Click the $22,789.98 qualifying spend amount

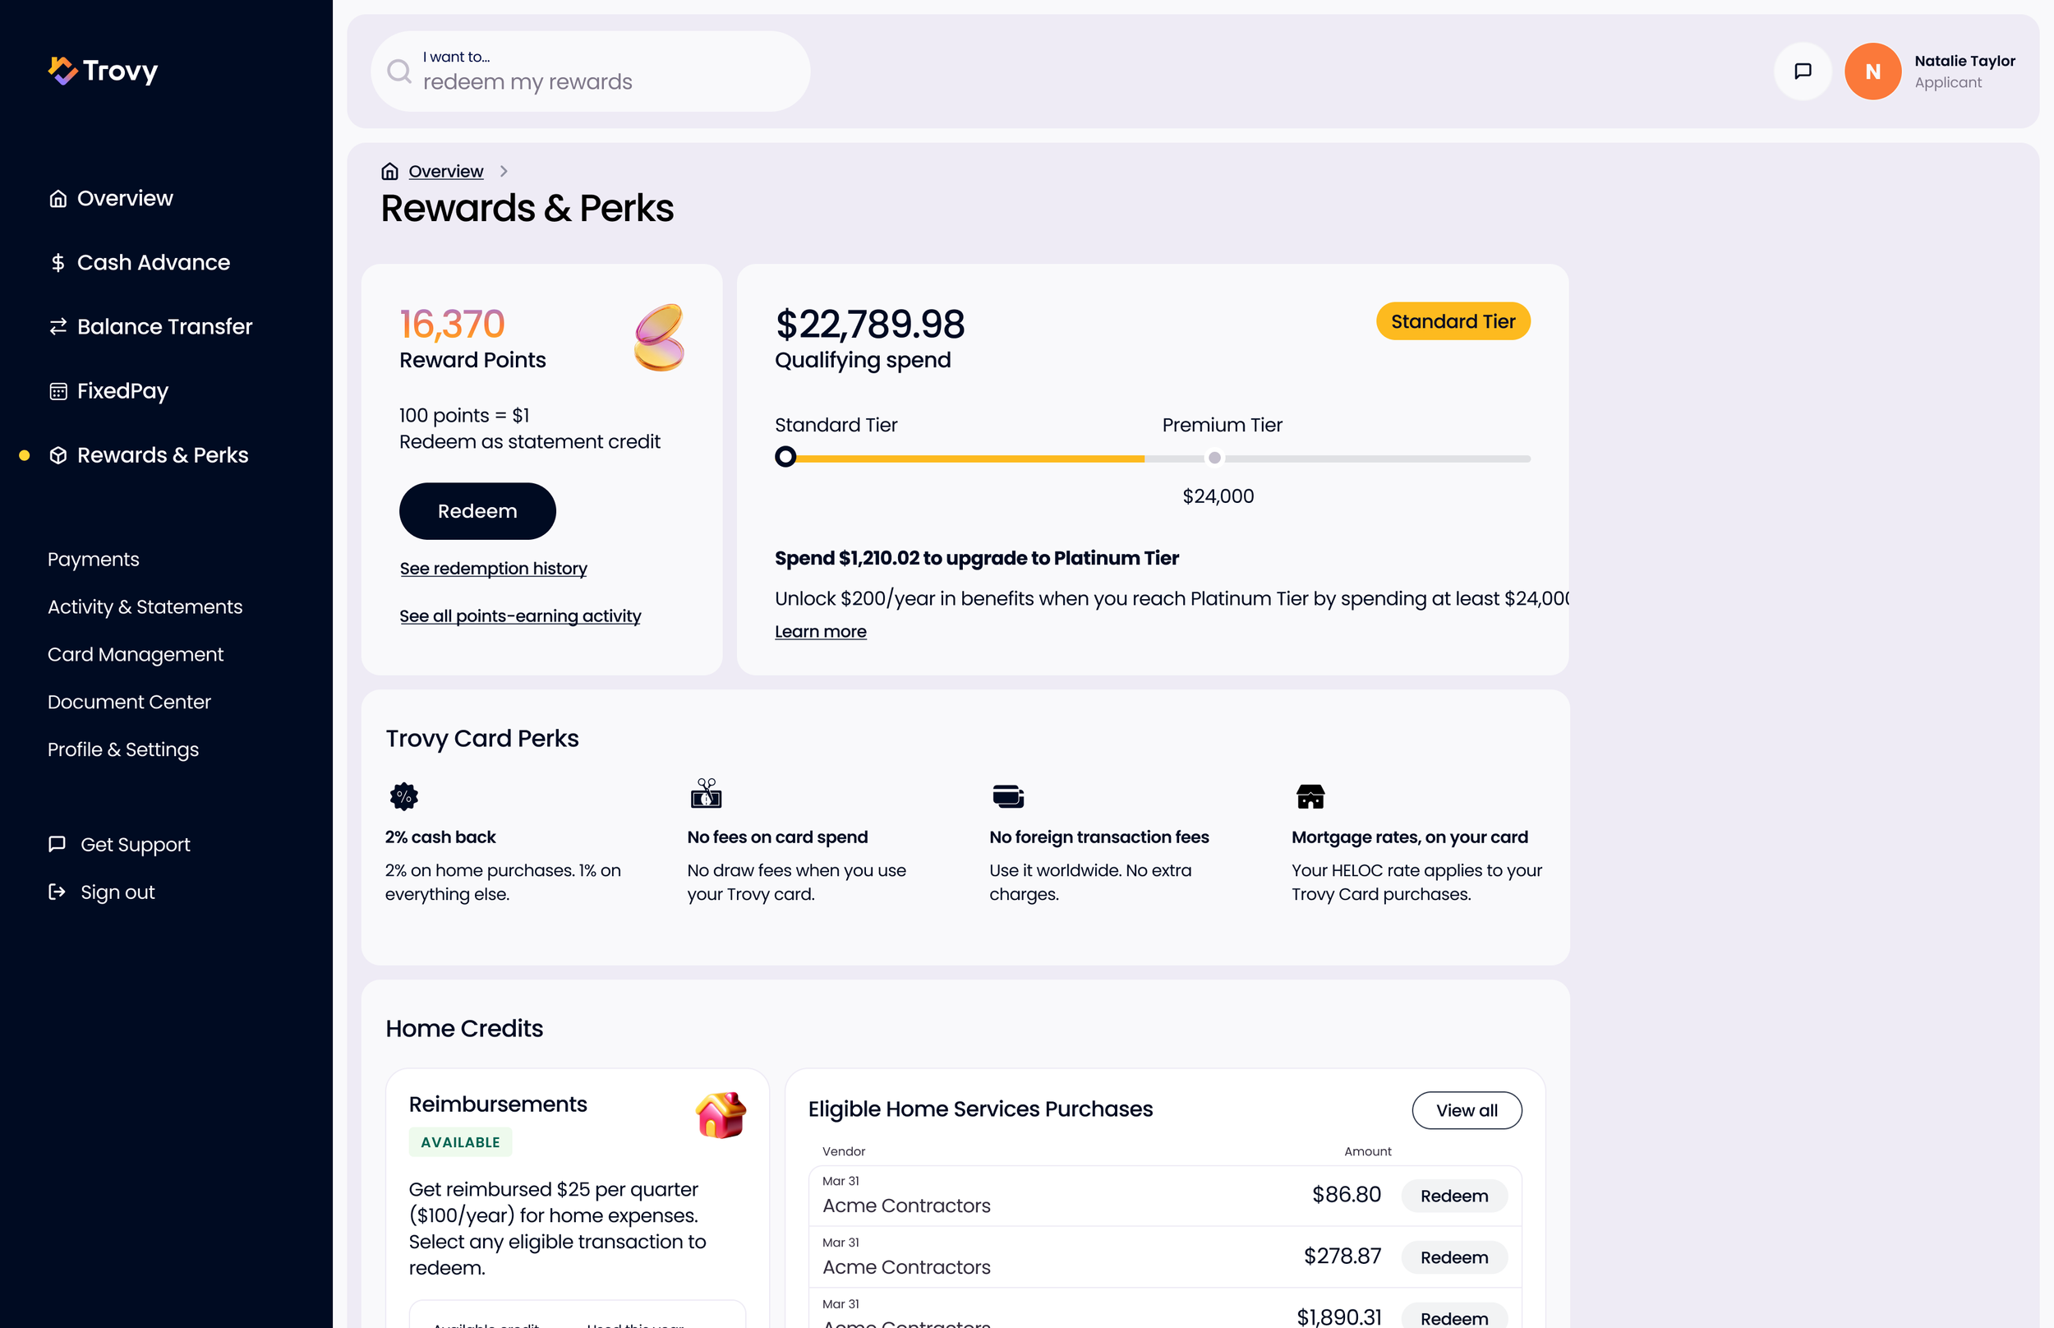(x=870, y=324)
